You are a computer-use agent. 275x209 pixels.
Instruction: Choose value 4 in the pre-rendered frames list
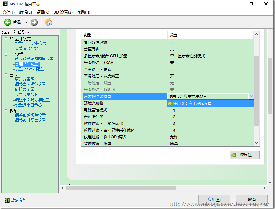[x=174, y=130]
